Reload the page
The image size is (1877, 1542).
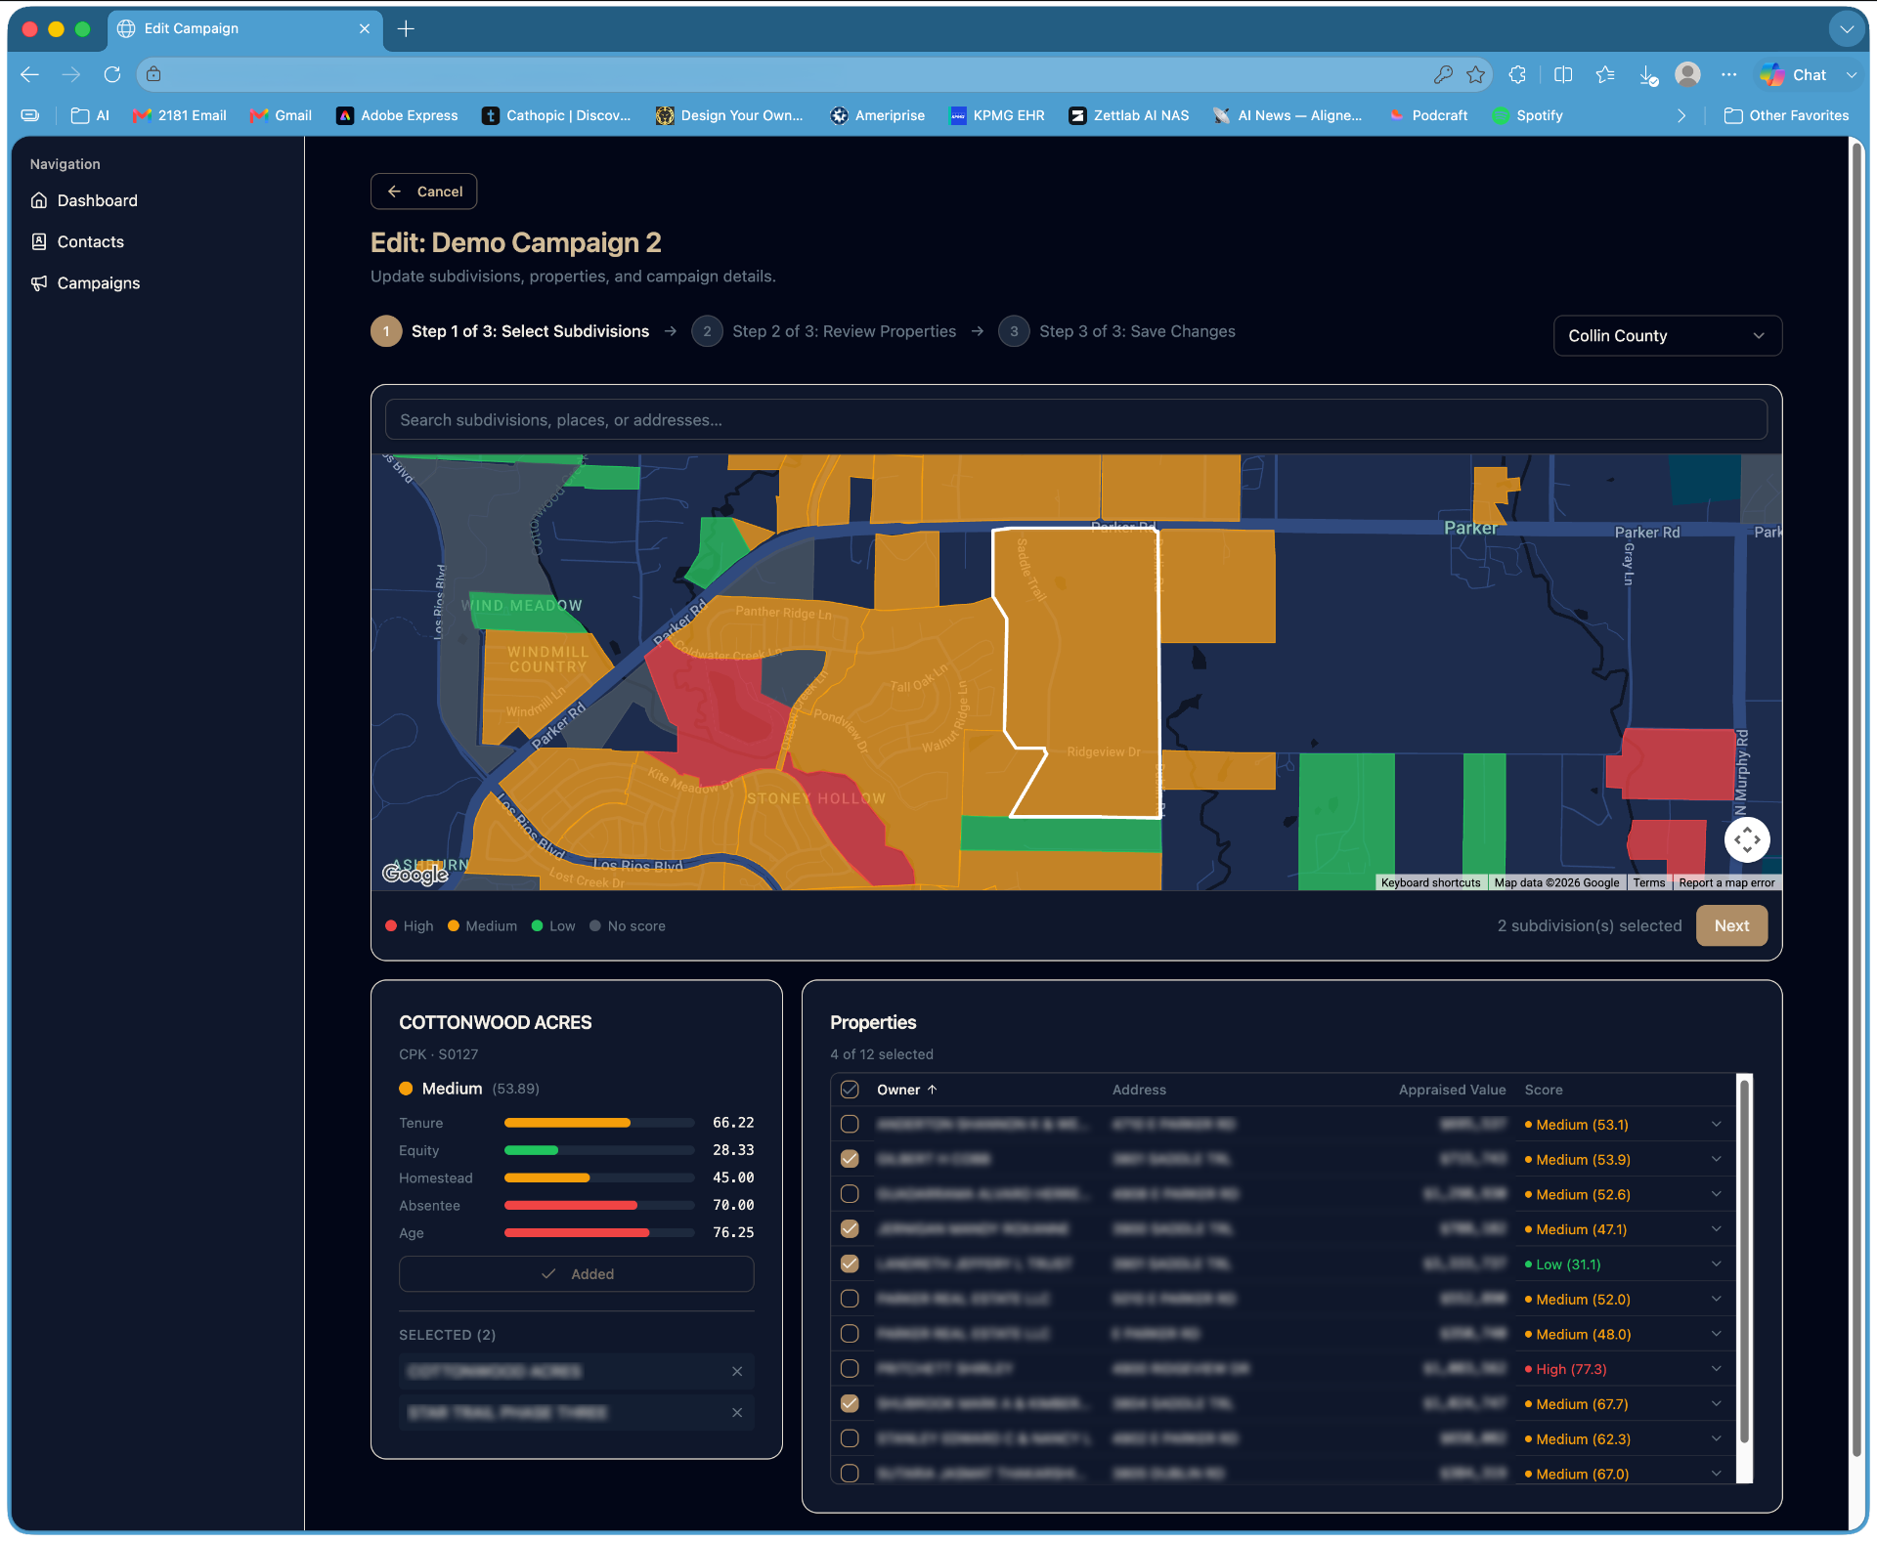coord(112,74)
